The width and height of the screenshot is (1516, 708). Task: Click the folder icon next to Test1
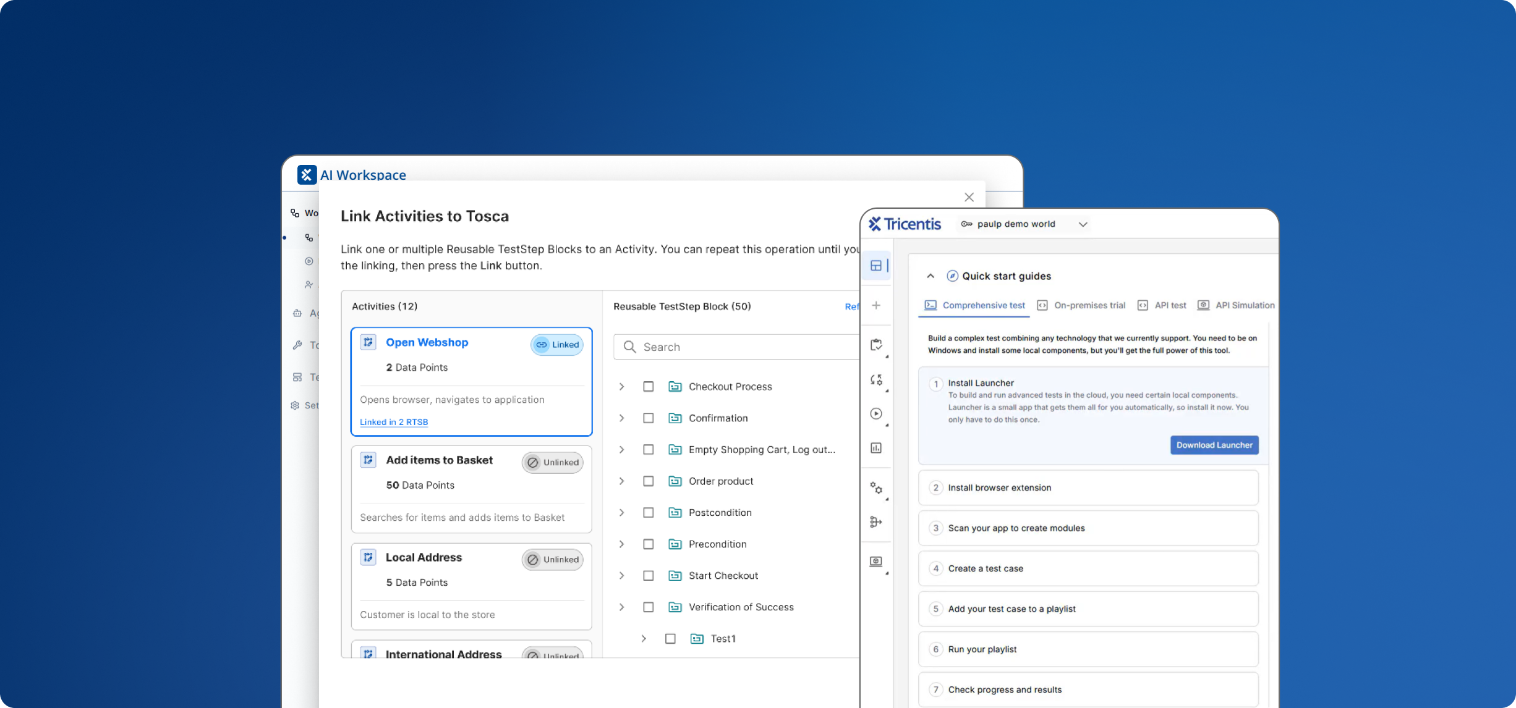point(697,639)
